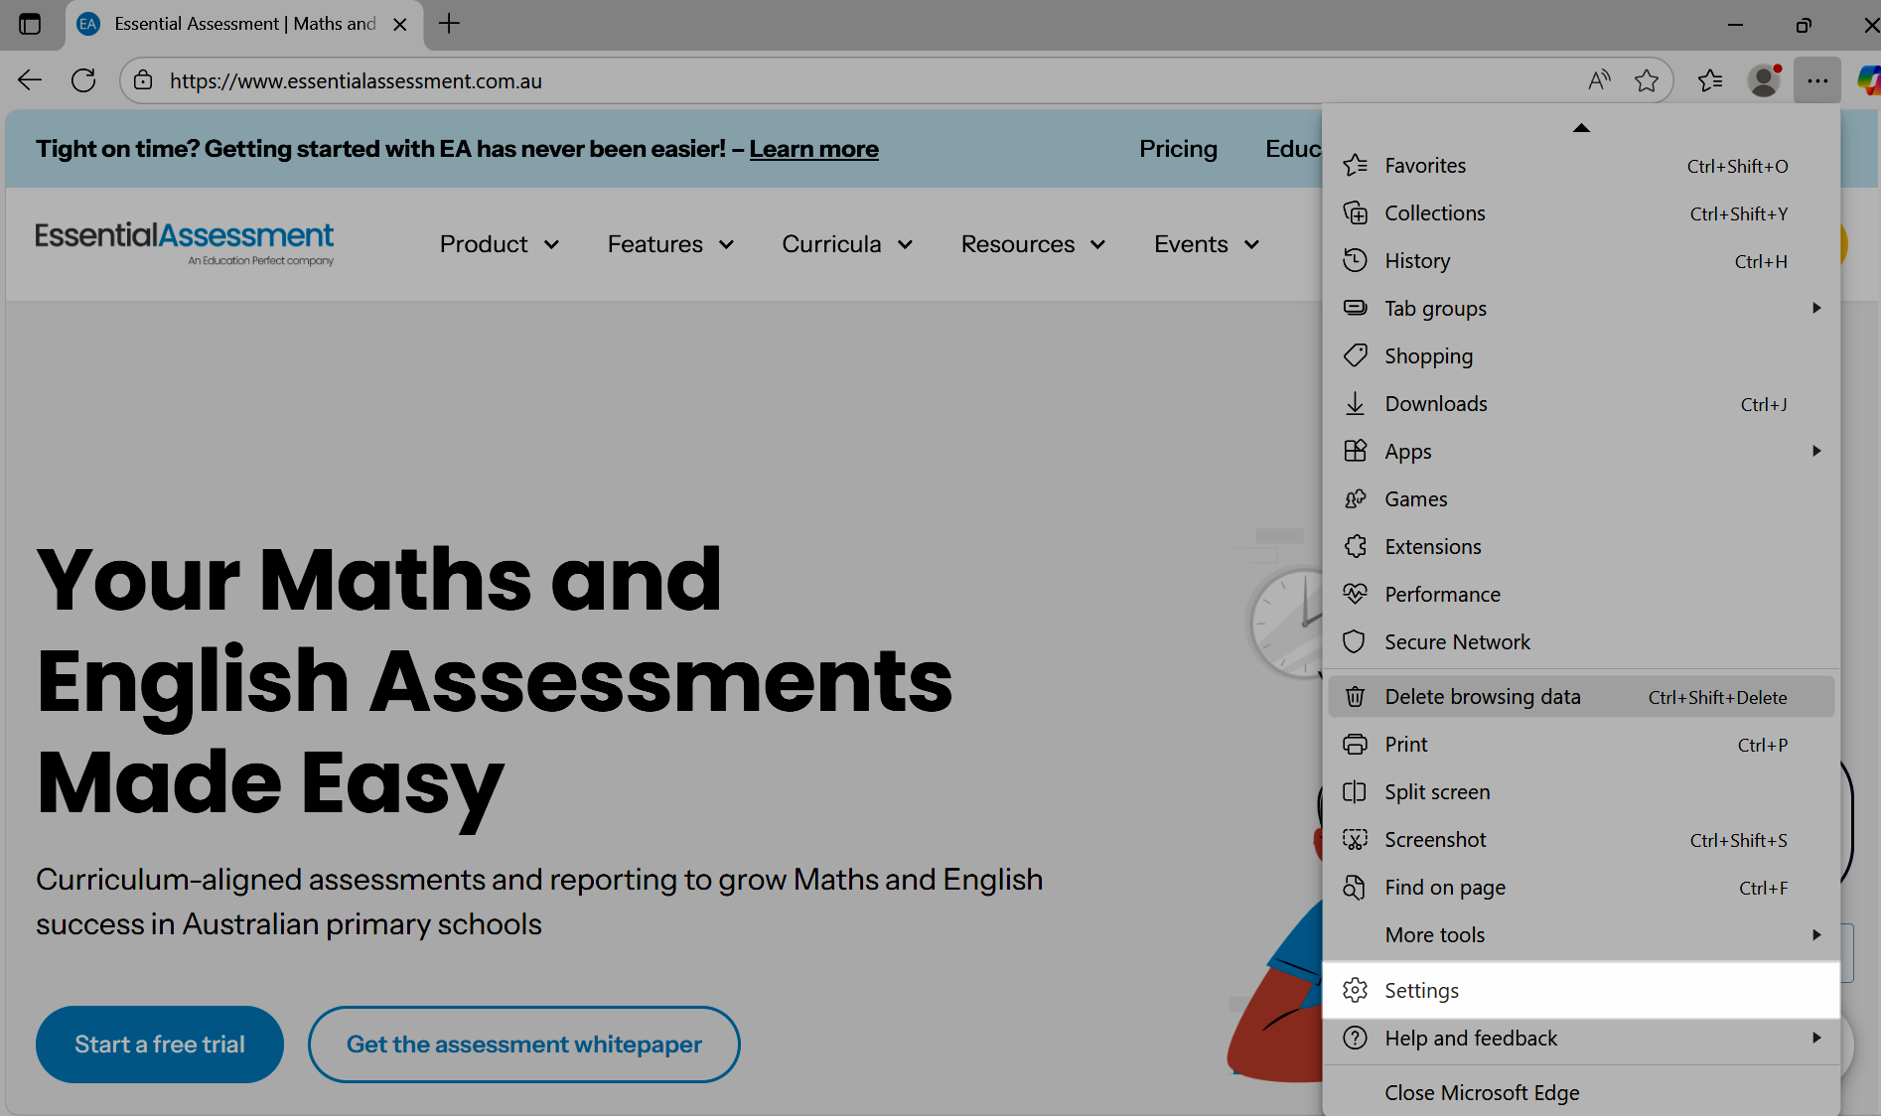
Task: Open the Events dropdown
Action: (1207, 244)
